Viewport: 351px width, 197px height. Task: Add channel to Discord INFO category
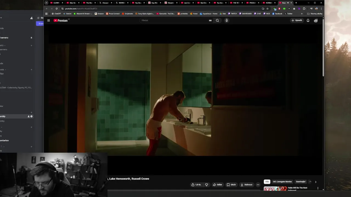31,45
